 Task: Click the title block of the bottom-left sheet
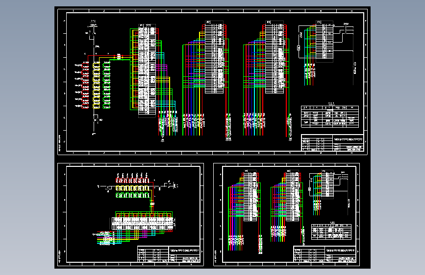coord(169,254)
